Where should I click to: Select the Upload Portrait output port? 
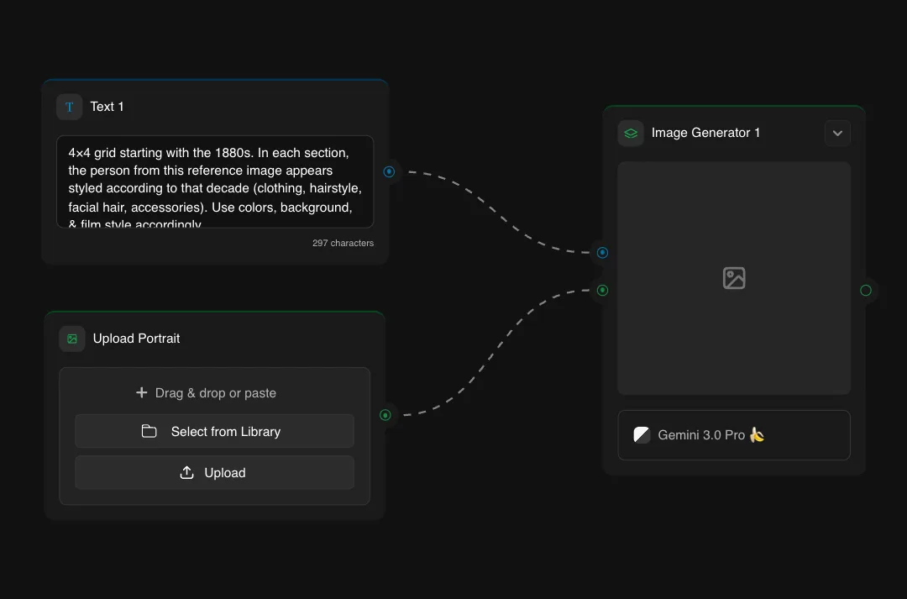click(x=385, y=414)
